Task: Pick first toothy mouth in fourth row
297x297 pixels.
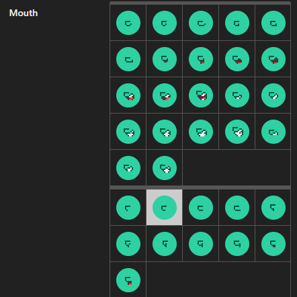Action: pos(128,132)
